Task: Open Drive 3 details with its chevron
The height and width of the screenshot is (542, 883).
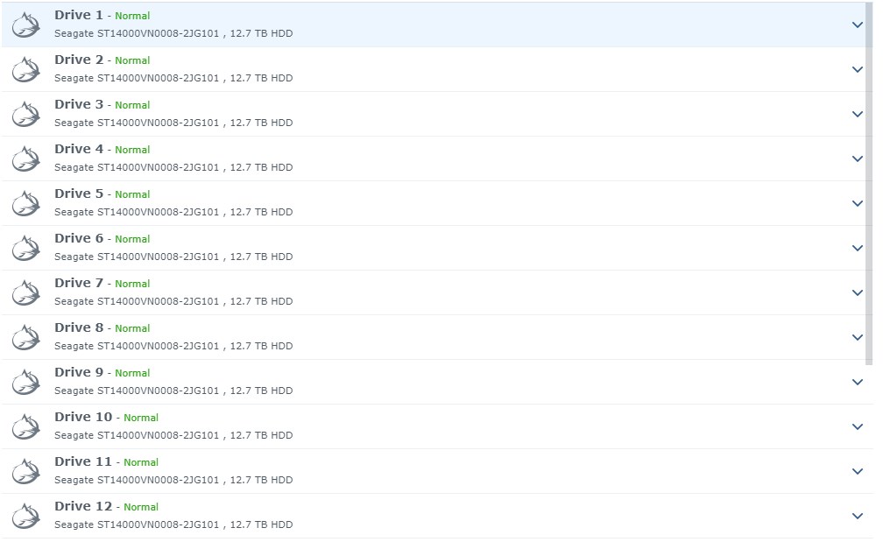Action: click(857, 114)
